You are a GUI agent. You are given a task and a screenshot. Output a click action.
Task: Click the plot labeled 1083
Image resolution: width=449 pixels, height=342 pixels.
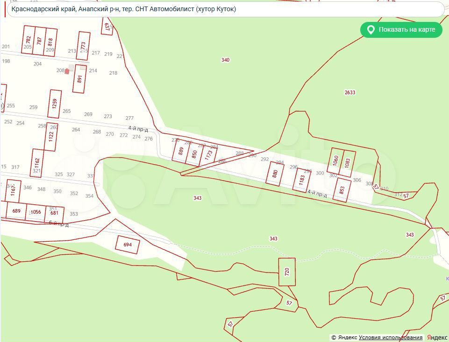[x=348, y=163]
